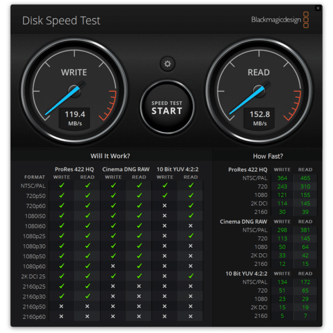The width and height of the screenshot is (333, 333).
Task: Click 10 Bit YUV read checkmark for 1080p25
Action: click(191, 236)
